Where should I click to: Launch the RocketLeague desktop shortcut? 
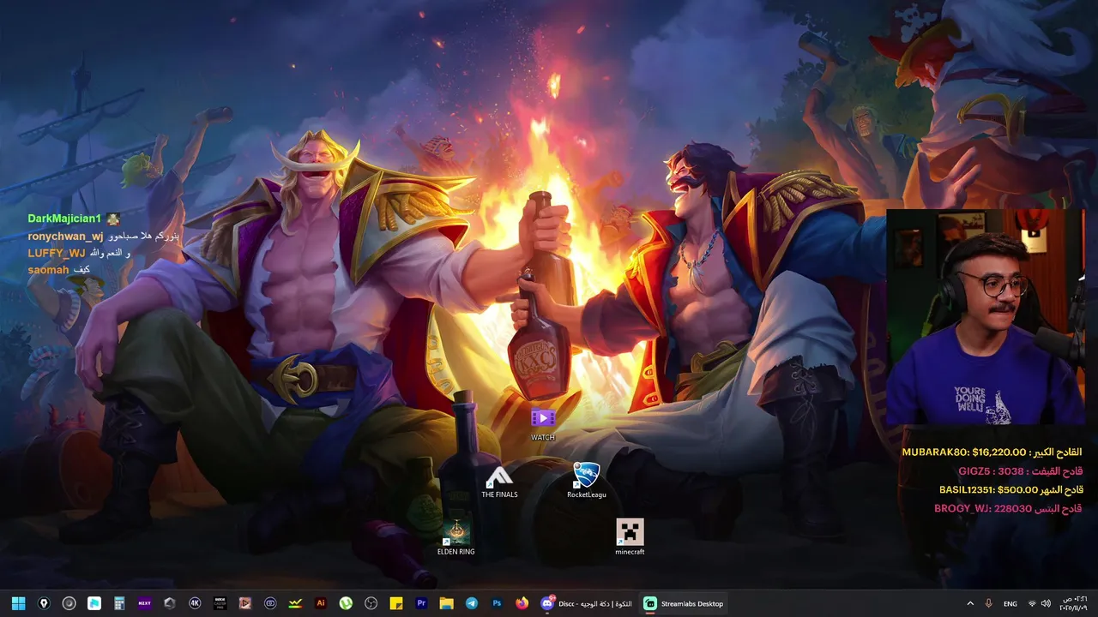(x=587, y=481)
